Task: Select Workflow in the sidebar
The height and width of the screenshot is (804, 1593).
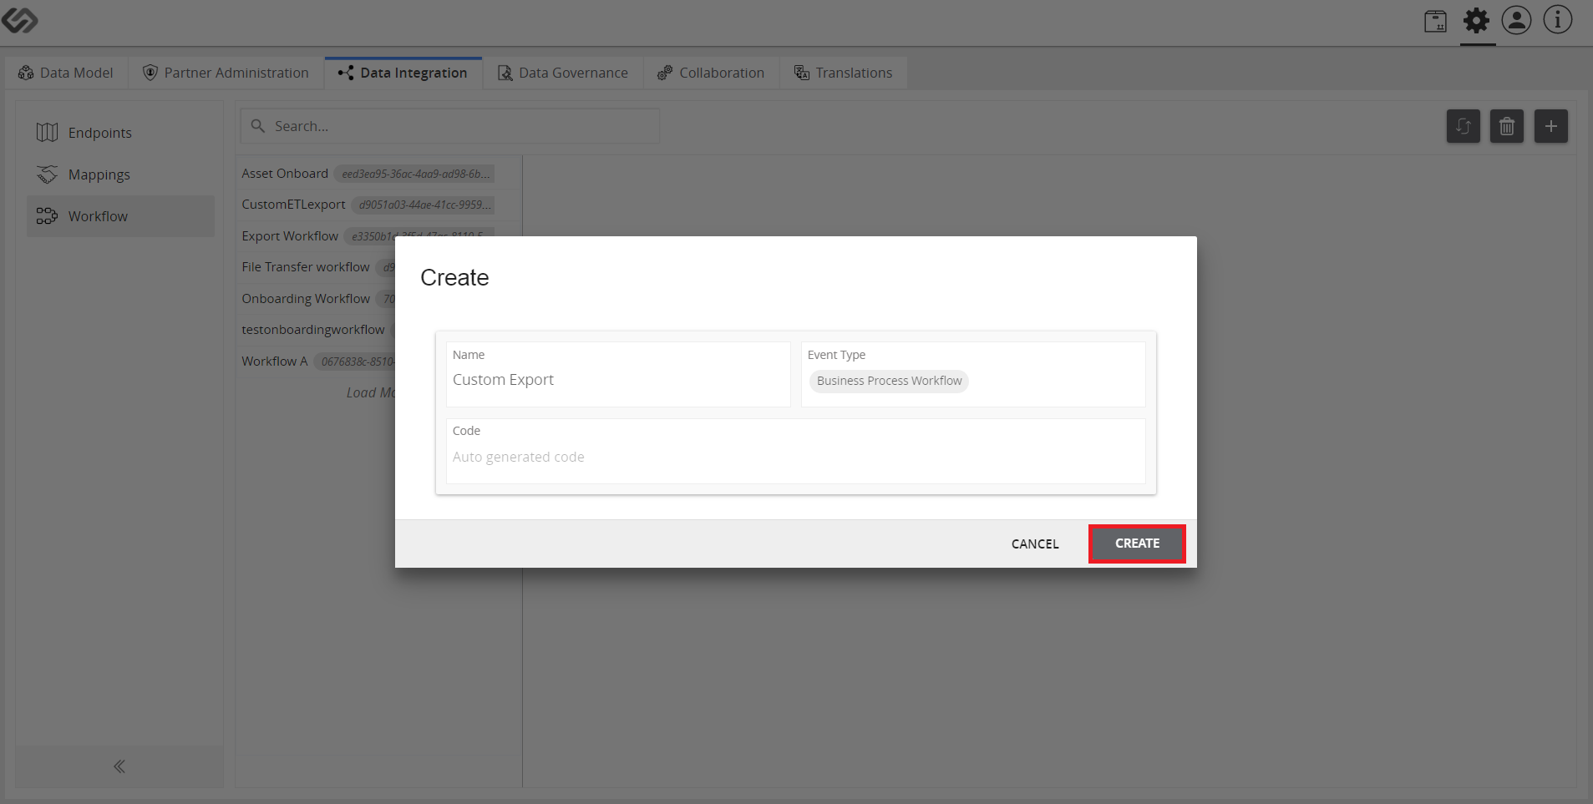Action: (x=120, y=216)
